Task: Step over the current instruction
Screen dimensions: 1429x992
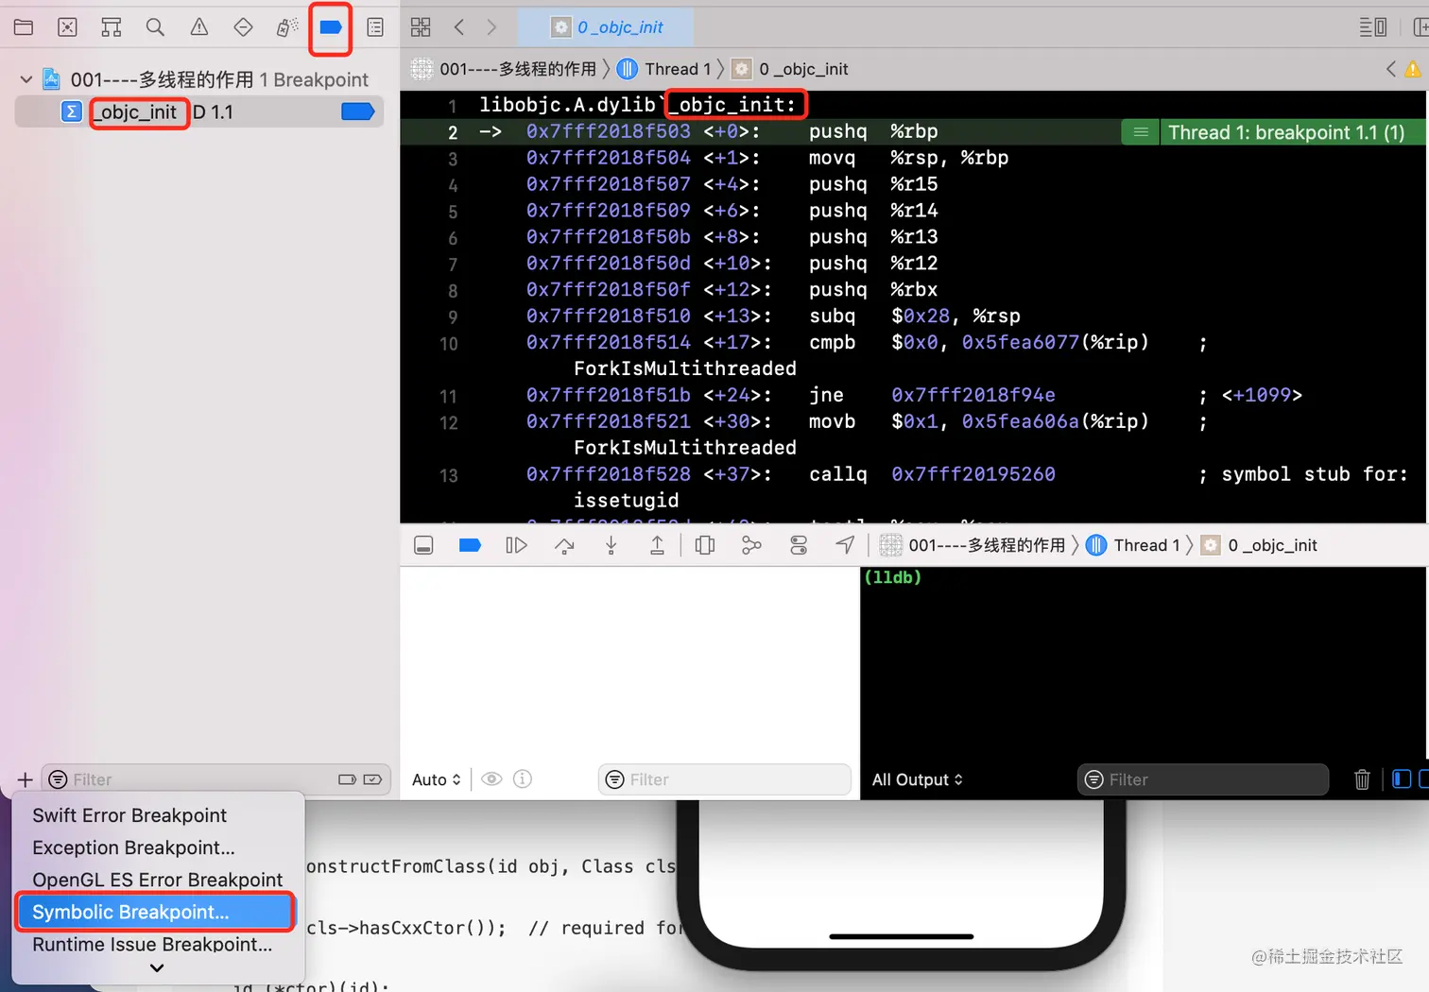Action: 564,545
